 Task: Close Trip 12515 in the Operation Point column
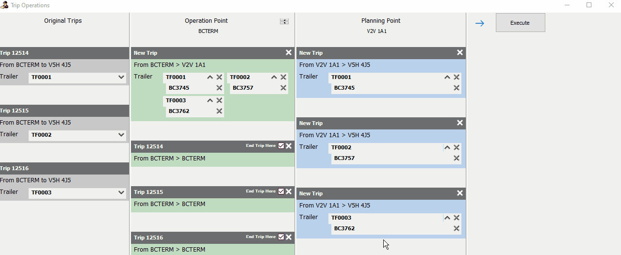click(289, 191)
